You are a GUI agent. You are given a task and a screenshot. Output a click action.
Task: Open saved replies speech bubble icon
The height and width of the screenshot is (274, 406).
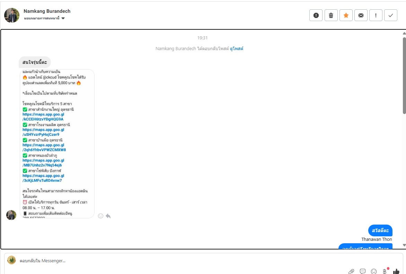pos(363,271)
